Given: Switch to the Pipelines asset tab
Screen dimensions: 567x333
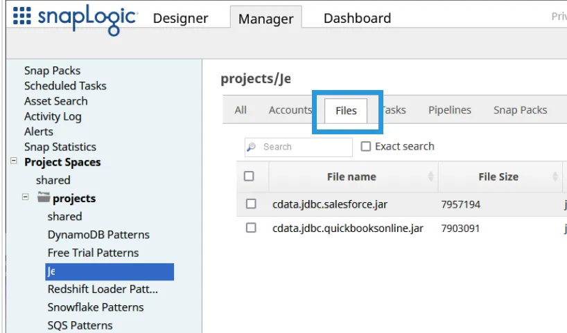Looking at the screenshot, I should (x=449, y=110).
